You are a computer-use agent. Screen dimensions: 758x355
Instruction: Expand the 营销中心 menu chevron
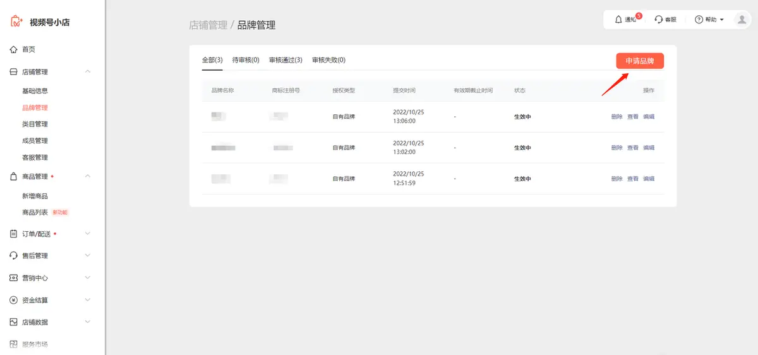[x=88, y=277]
